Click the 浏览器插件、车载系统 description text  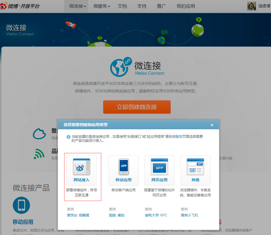(x=195, y=193)
